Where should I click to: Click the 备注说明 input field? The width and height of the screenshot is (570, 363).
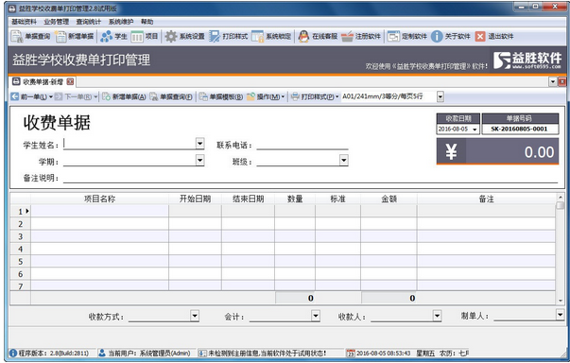310,178
